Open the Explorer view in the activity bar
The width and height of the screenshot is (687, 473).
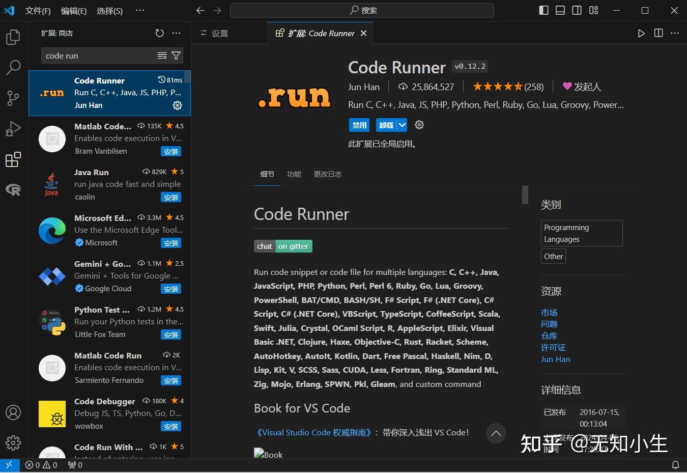point(13,36)
